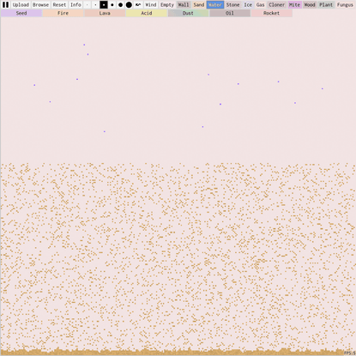356x356 pixels.
Task: Select the Sand element
Action: coord(199,4)
